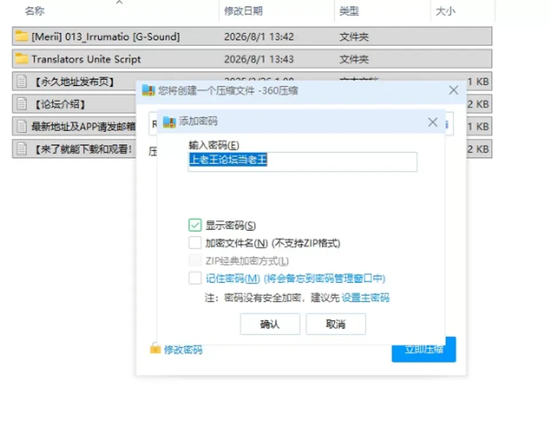Select the 【永久地址发布页】 file name
Screen dimensions: 550x421
point(74,82)
